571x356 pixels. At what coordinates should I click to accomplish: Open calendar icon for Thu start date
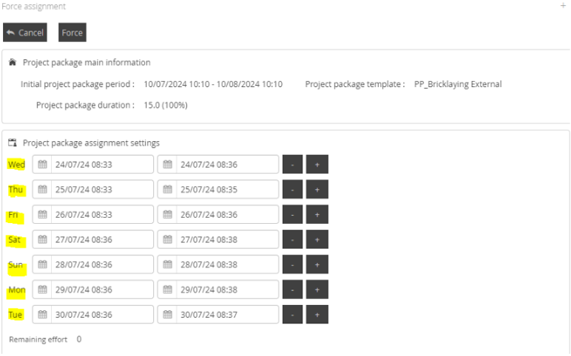[42, 190]
